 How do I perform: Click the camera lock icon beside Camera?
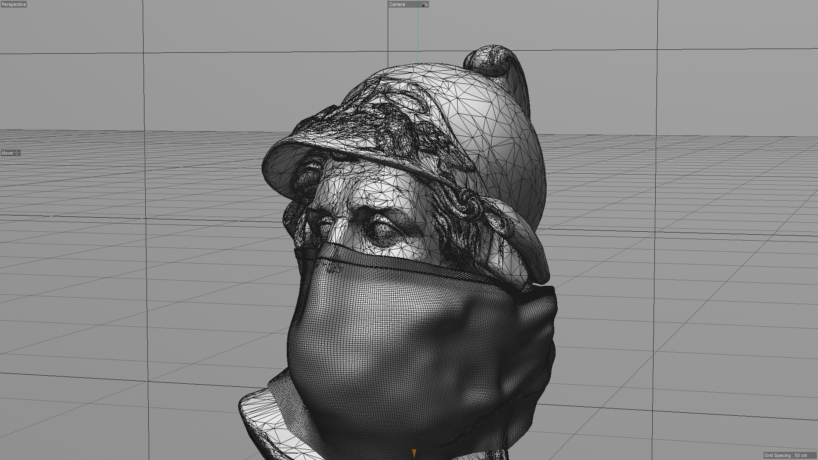[424, 4]
